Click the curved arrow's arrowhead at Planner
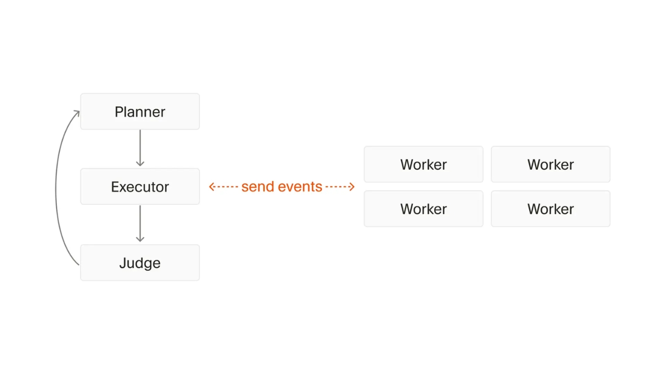This screenshot has width=666, height=374. [x=77, y=113]
